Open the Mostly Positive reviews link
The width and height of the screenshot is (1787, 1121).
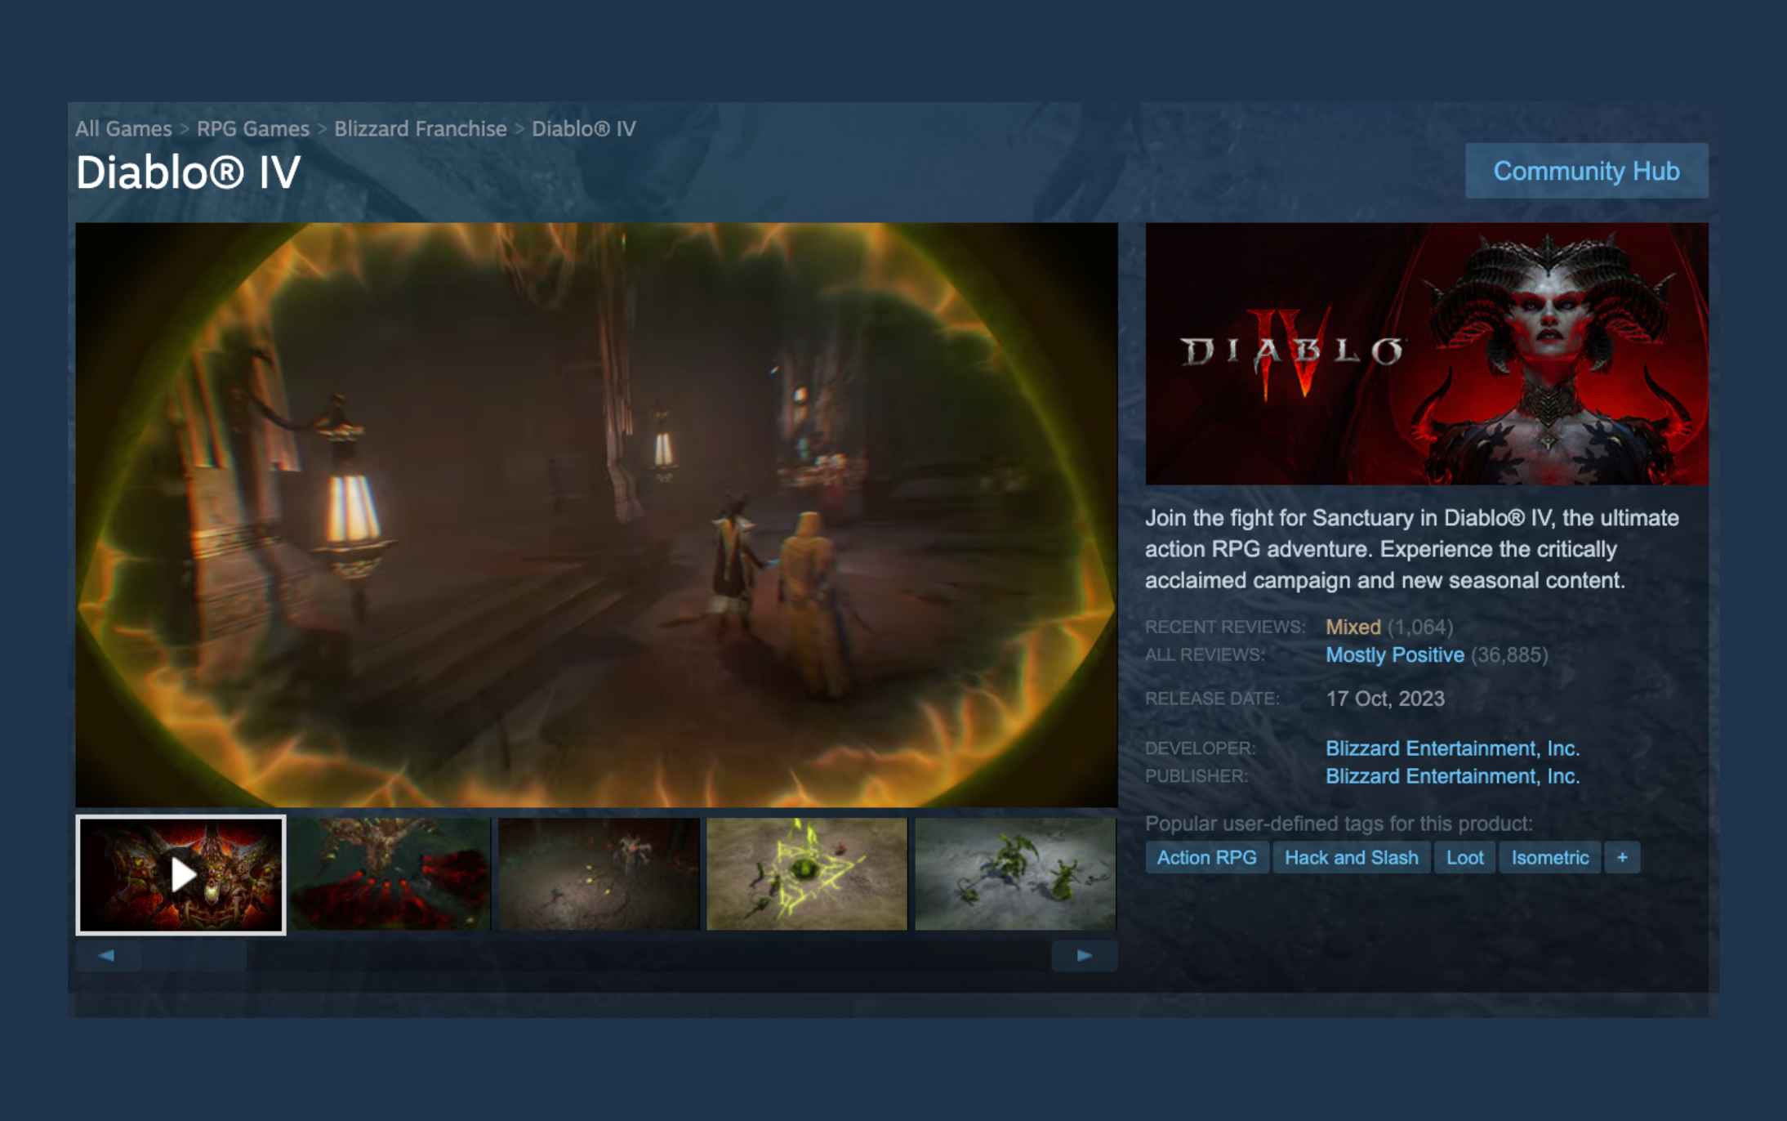1393,654
